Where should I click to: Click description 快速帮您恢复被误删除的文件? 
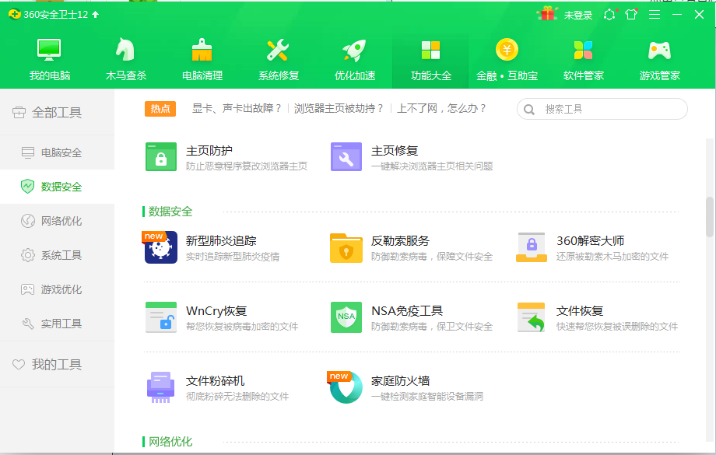(617, 327)
